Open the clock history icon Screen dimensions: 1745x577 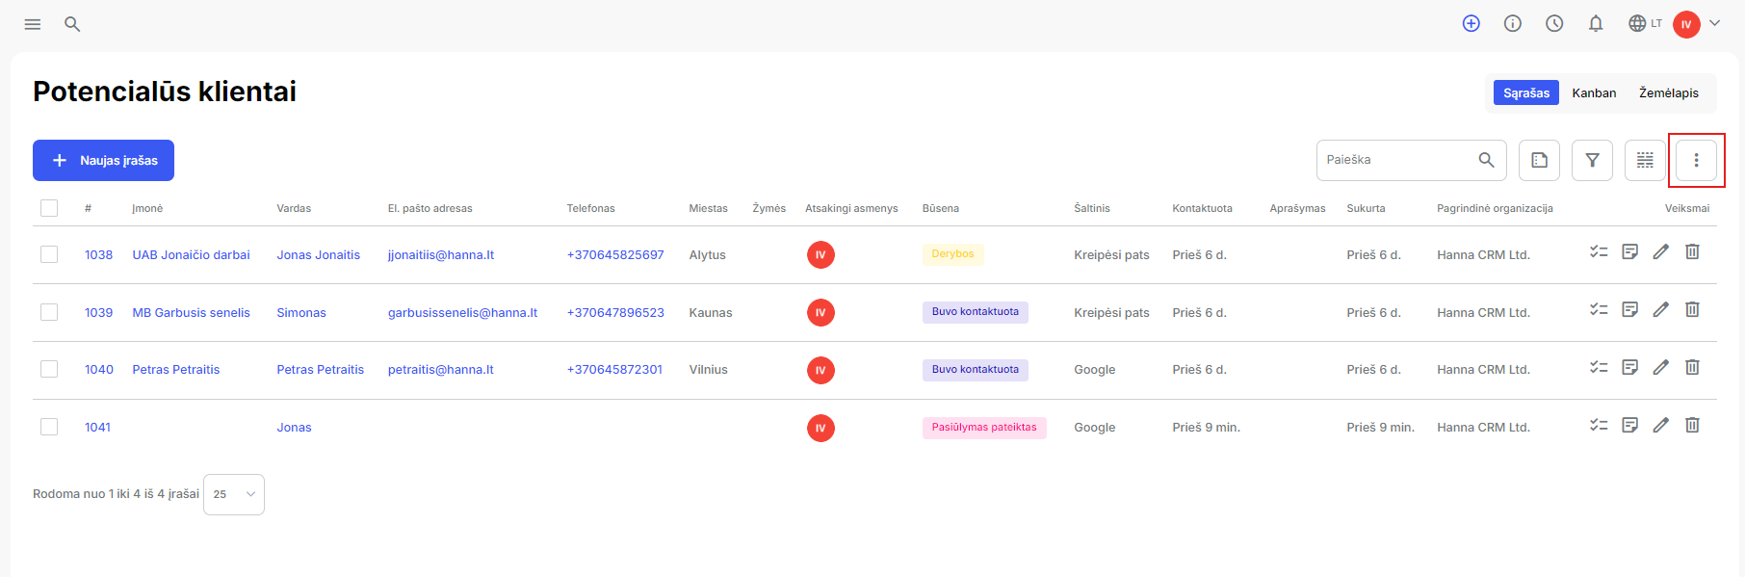pyautogui.click(x=1554, y=23)
